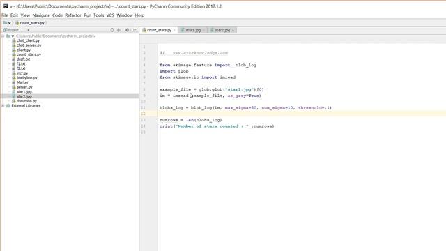
Task: Click the 'blob_log' import name on line 4
Action: (246, 65)
